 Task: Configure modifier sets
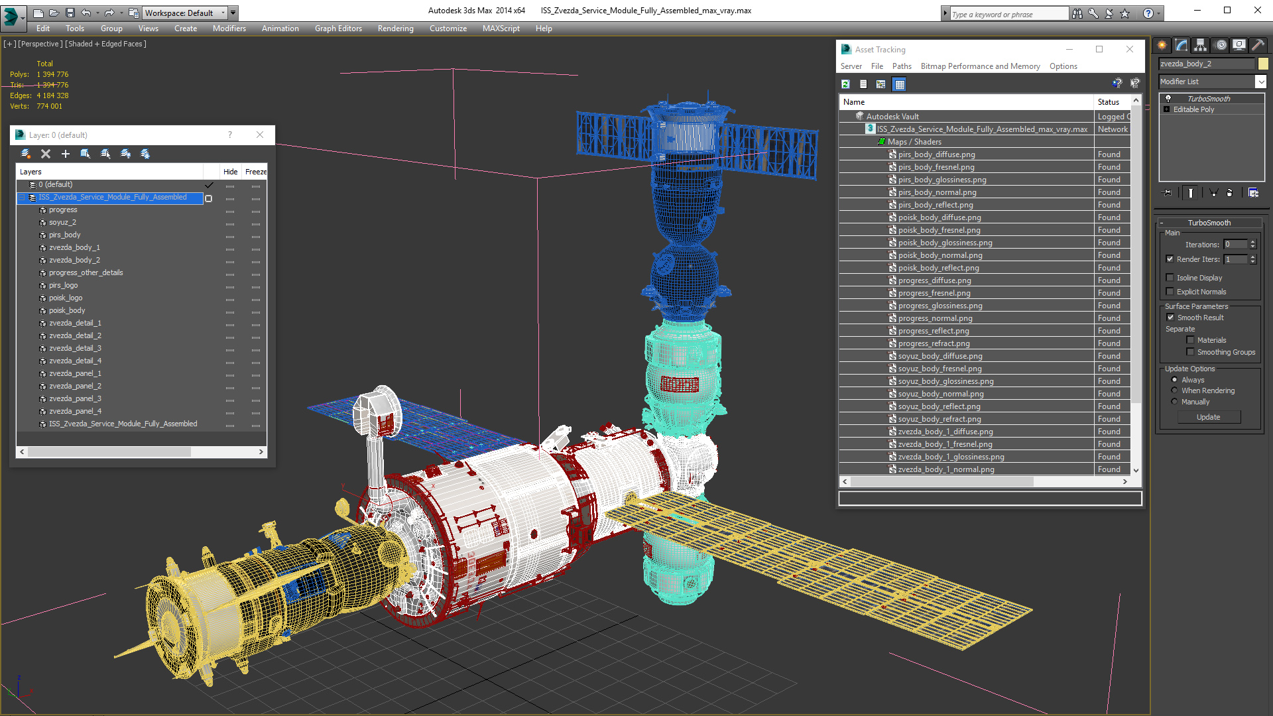click(1253, 193)
